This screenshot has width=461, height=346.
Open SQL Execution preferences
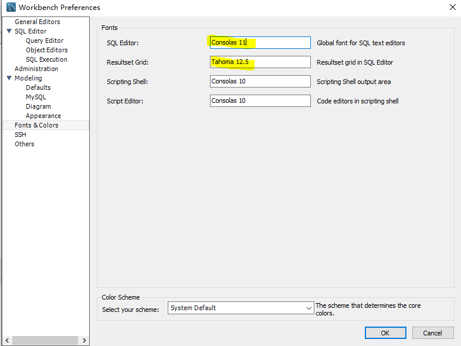(x=46, y=59)
